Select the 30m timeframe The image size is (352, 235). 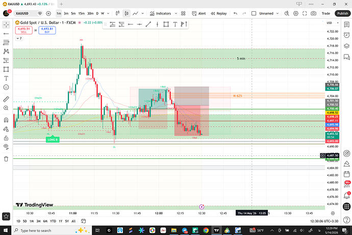pyautogui.click(x=90, y=13)
